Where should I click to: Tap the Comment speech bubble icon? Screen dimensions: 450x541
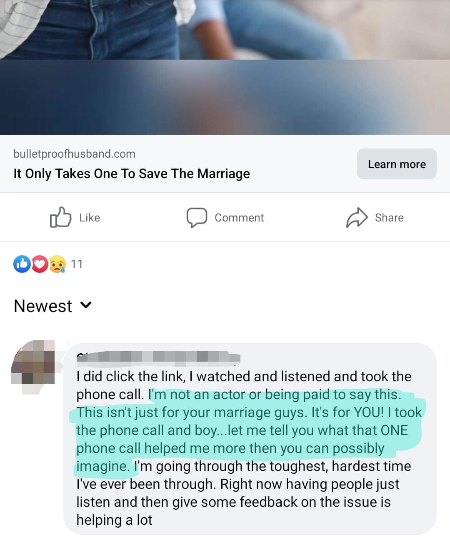pyautogui.click(x=197, y=217)
